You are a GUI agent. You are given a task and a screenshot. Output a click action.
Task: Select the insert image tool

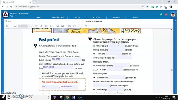(62, 26)
